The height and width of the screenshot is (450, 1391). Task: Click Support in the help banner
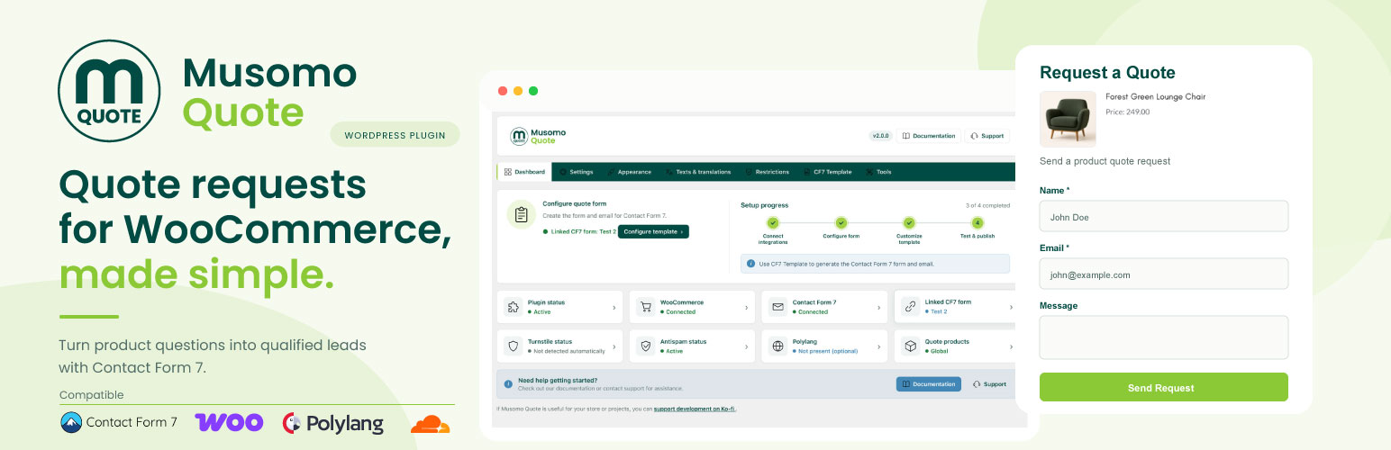point(989,384)
